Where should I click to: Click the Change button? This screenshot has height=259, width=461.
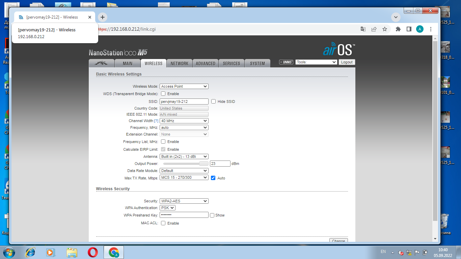click(338, 240)
